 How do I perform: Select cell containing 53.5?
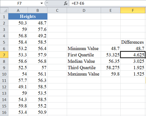[38, 93]
